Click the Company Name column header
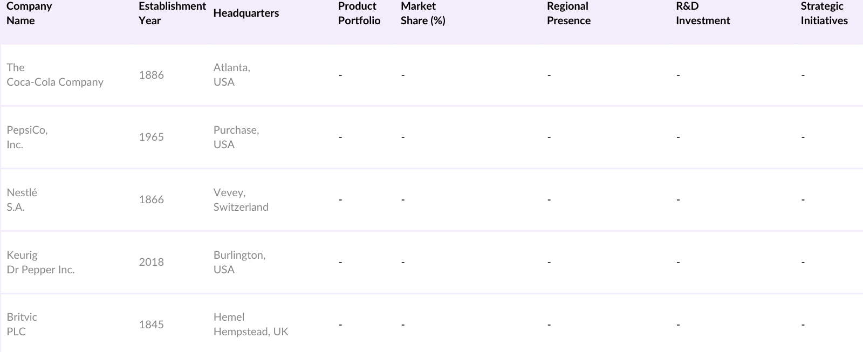 click(x=29, y=13)
